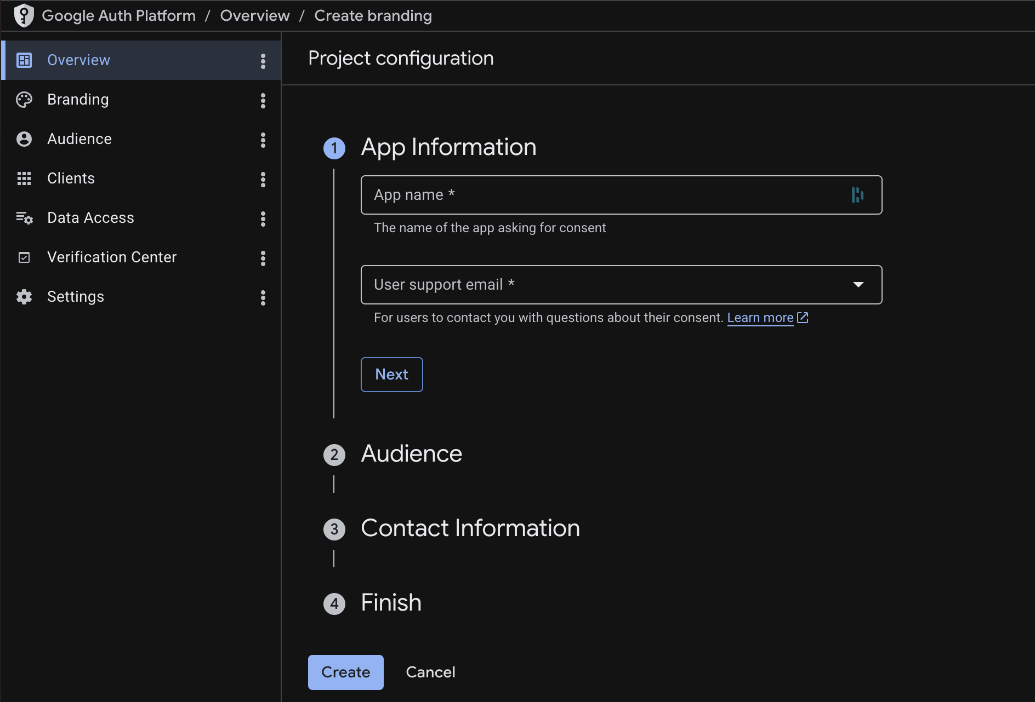This screenshot has width=1035, height=702.
Task: Open Settings in the sidebar
Action: point(141,297)
